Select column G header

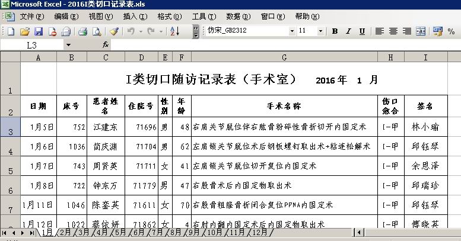click(284, 57)
